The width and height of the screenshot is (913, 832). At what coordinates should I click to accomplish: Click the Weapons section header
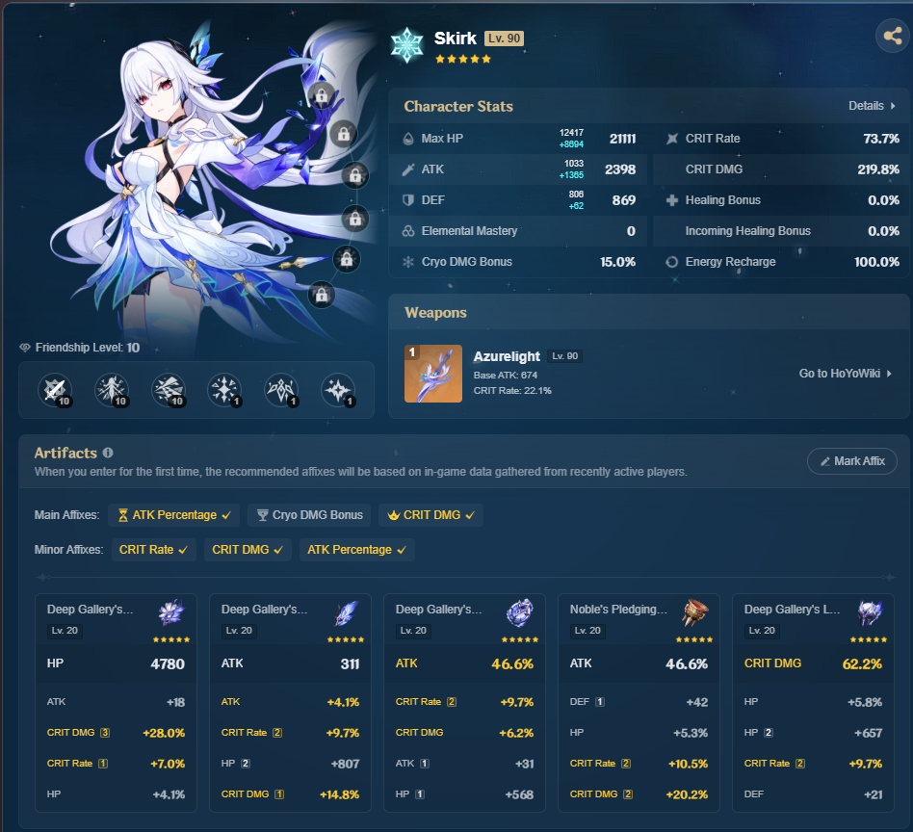(435, 313)
